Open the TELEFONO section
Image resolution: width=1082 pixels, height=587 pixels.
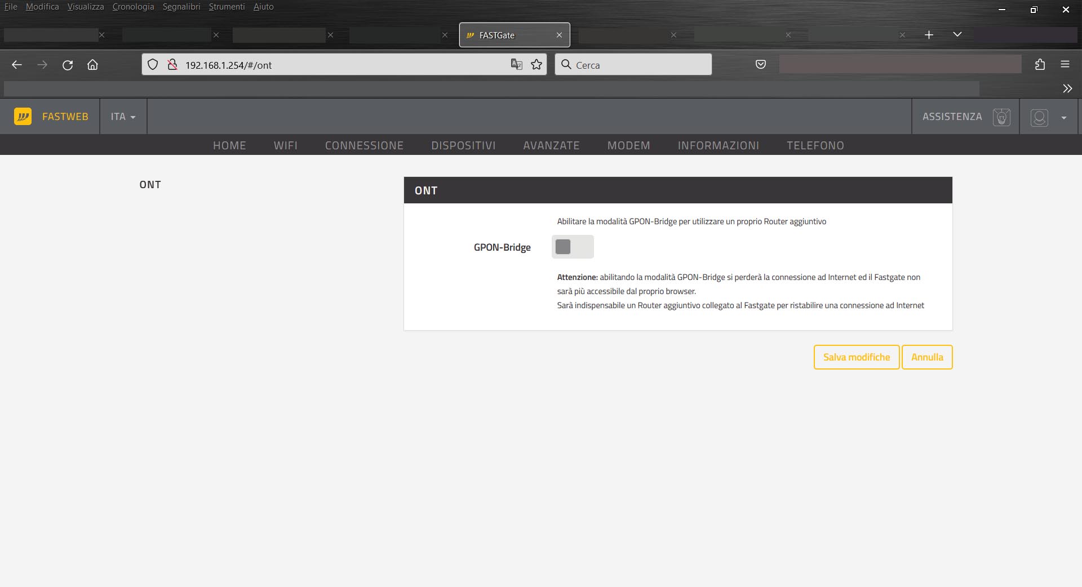(x=815, y=145)
